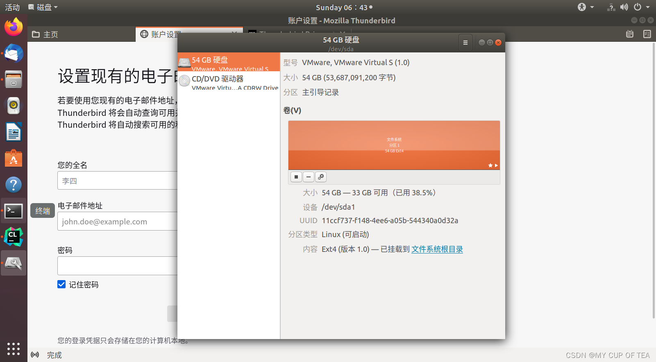Open the filesystem root directory link
This screenshot has width=656, height=362.
[437, 249]
